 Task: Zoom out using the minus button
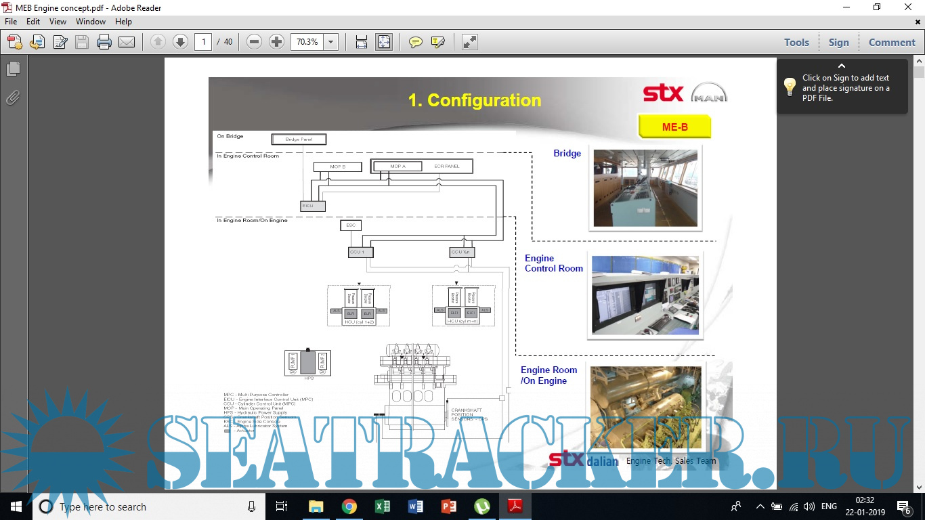pyautogui.click(x=254, y=42)
